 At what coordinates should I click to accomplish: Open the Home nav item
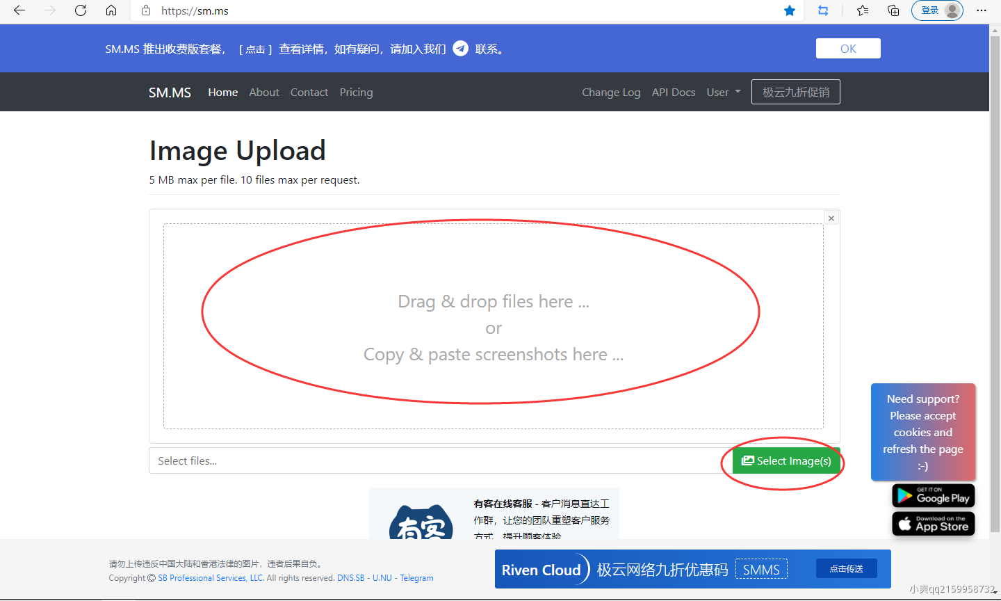(x=223, y=93)
